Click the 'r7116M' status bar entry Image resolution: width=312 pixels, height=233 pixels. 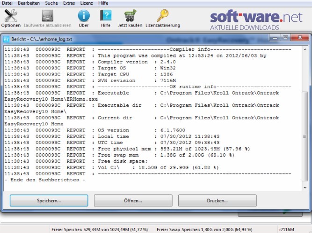pos(287,230)
